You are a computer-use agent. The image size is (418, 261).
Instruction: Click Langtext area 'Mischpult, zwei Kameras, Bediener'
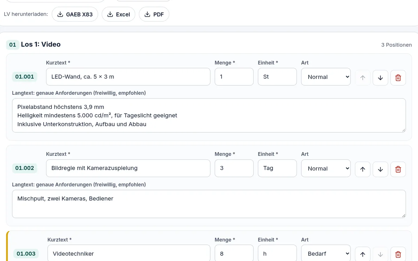point(209,204)
